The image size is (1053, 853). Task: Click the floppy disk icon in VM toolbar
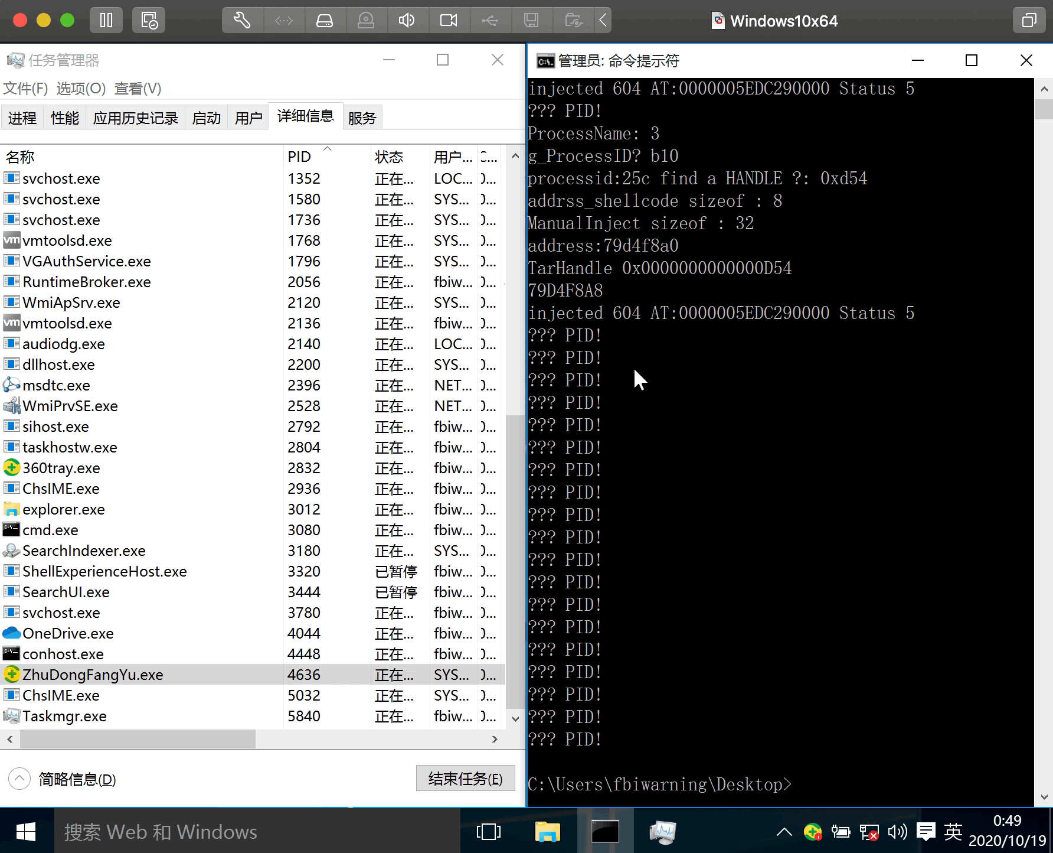(531, 21)
